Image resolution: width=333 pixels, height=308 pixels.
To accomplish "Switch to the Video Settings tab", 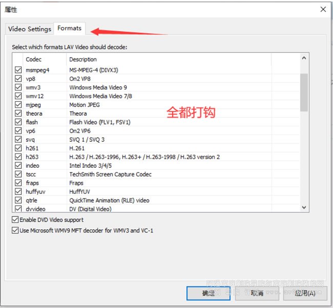I will pos(30,29).
